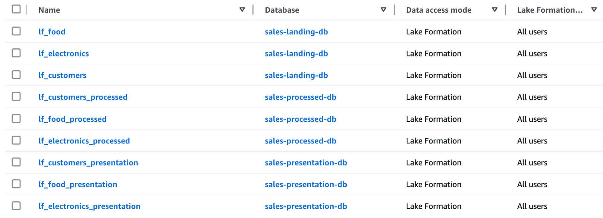Click the Name column sort arrow
The image size is (603, 218).
(x=242, y=10)
